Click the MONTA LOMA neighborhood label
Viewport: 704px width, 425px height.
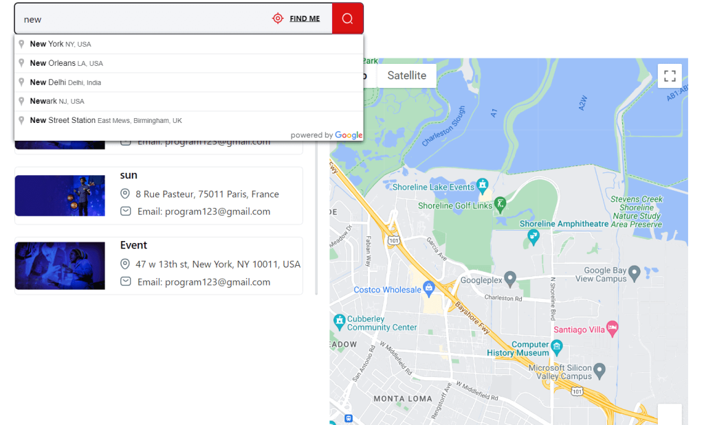point(403,398)
